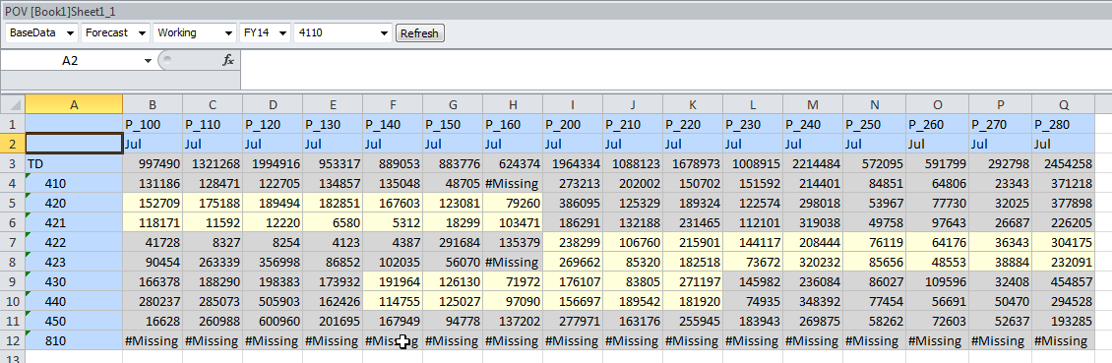Select the 450 row label
Image resolution: width=1112 pixels, height=363 pixels.
coord(74,321)
